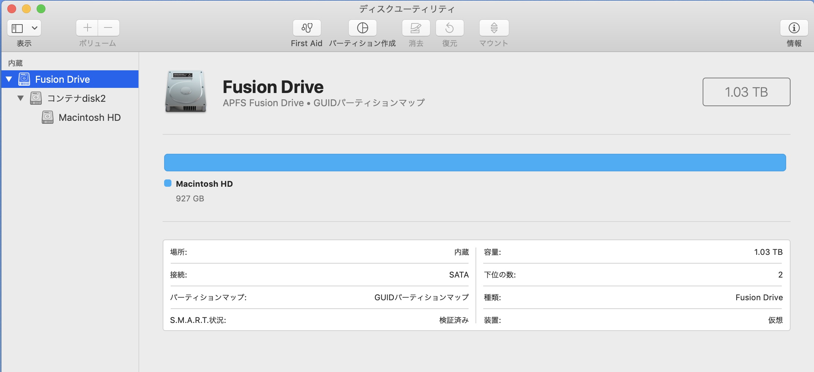This screenshot has width=814, height=372.
Task: Click the First Aid stethoscope icon
Action: pyautogui.click(x=307, y=28)
